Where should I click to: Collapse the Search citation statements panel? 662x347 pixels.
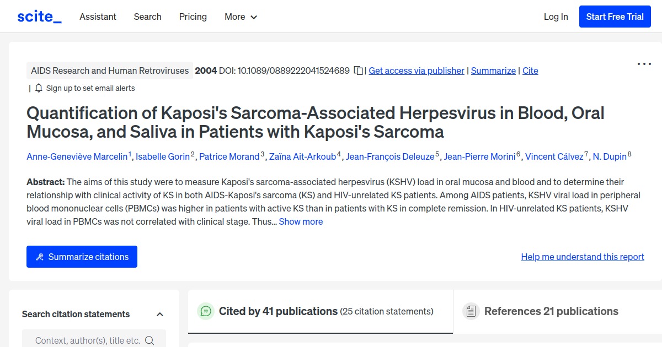160,313
